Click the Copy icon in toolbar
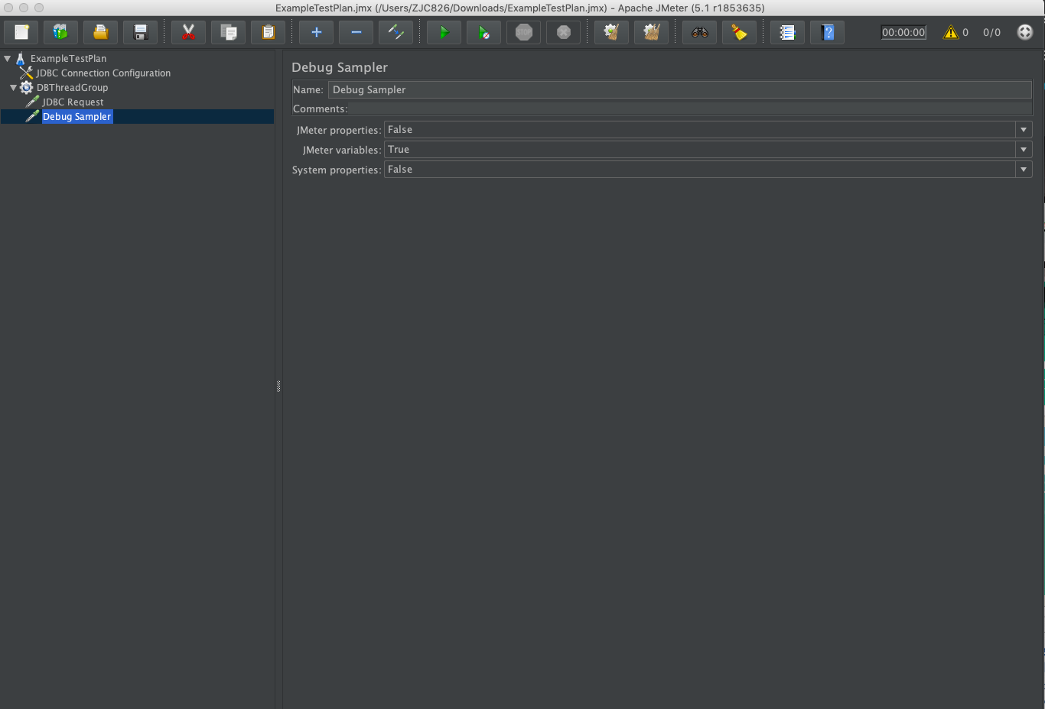This screenshot has height=709, width=1045. tap(228, 32)
